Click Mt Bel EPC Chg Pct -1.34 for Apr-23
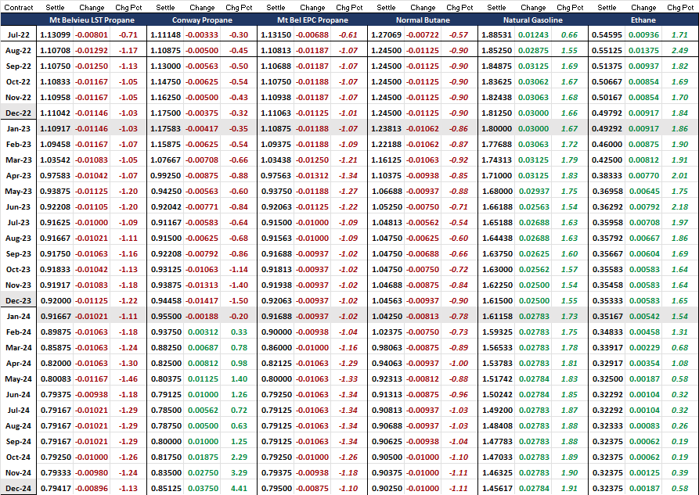The image size is (699, 495). pos(348,175)
